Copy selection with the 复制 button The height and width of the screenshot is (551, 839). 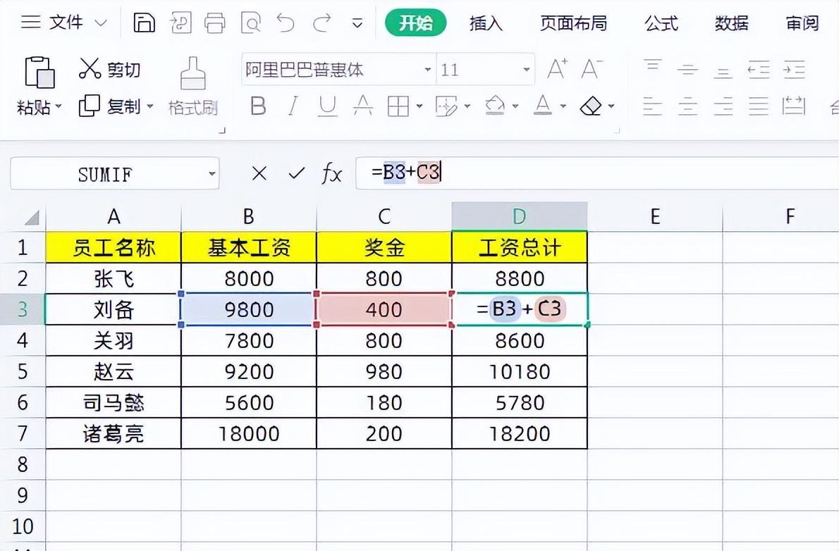click(x=110, y=106)
